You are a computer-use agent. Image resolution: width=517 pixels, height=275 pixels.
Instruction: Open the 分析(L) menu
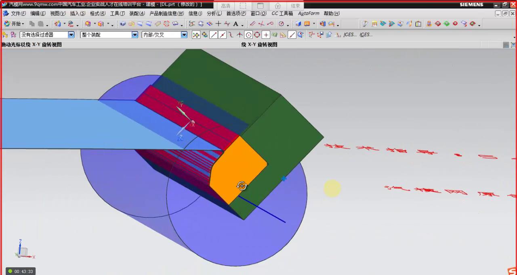click(x=214, y=13)
